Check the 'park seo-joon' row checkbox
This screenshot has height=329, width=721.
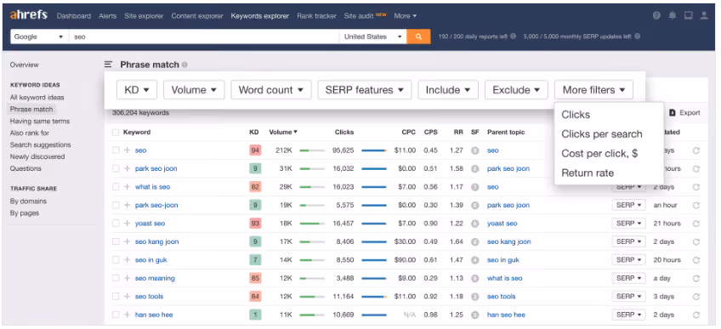pos(116,206)
